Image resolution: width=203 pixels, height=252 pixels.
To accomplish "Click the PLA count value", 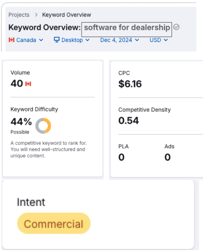I will [121, 157].
